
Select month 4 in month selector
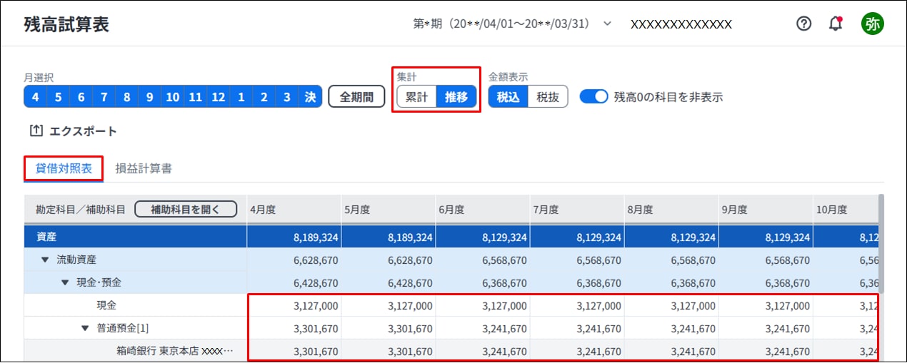click(x=36, y=97)
